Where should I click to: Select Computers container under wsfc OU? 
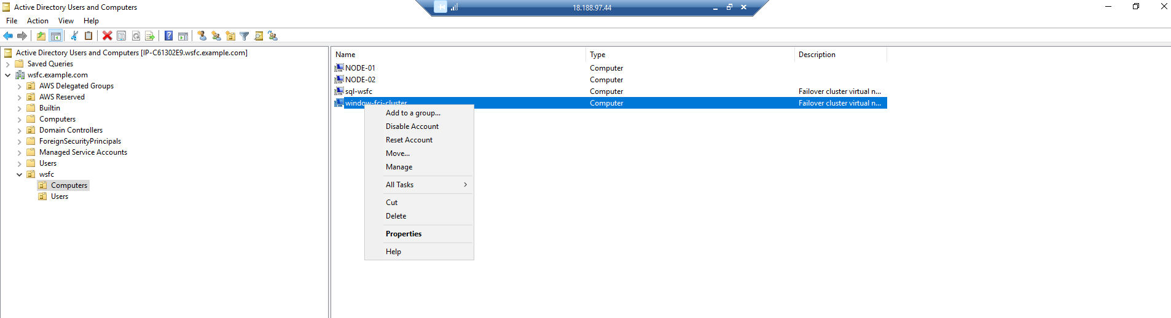coord(69,185)
